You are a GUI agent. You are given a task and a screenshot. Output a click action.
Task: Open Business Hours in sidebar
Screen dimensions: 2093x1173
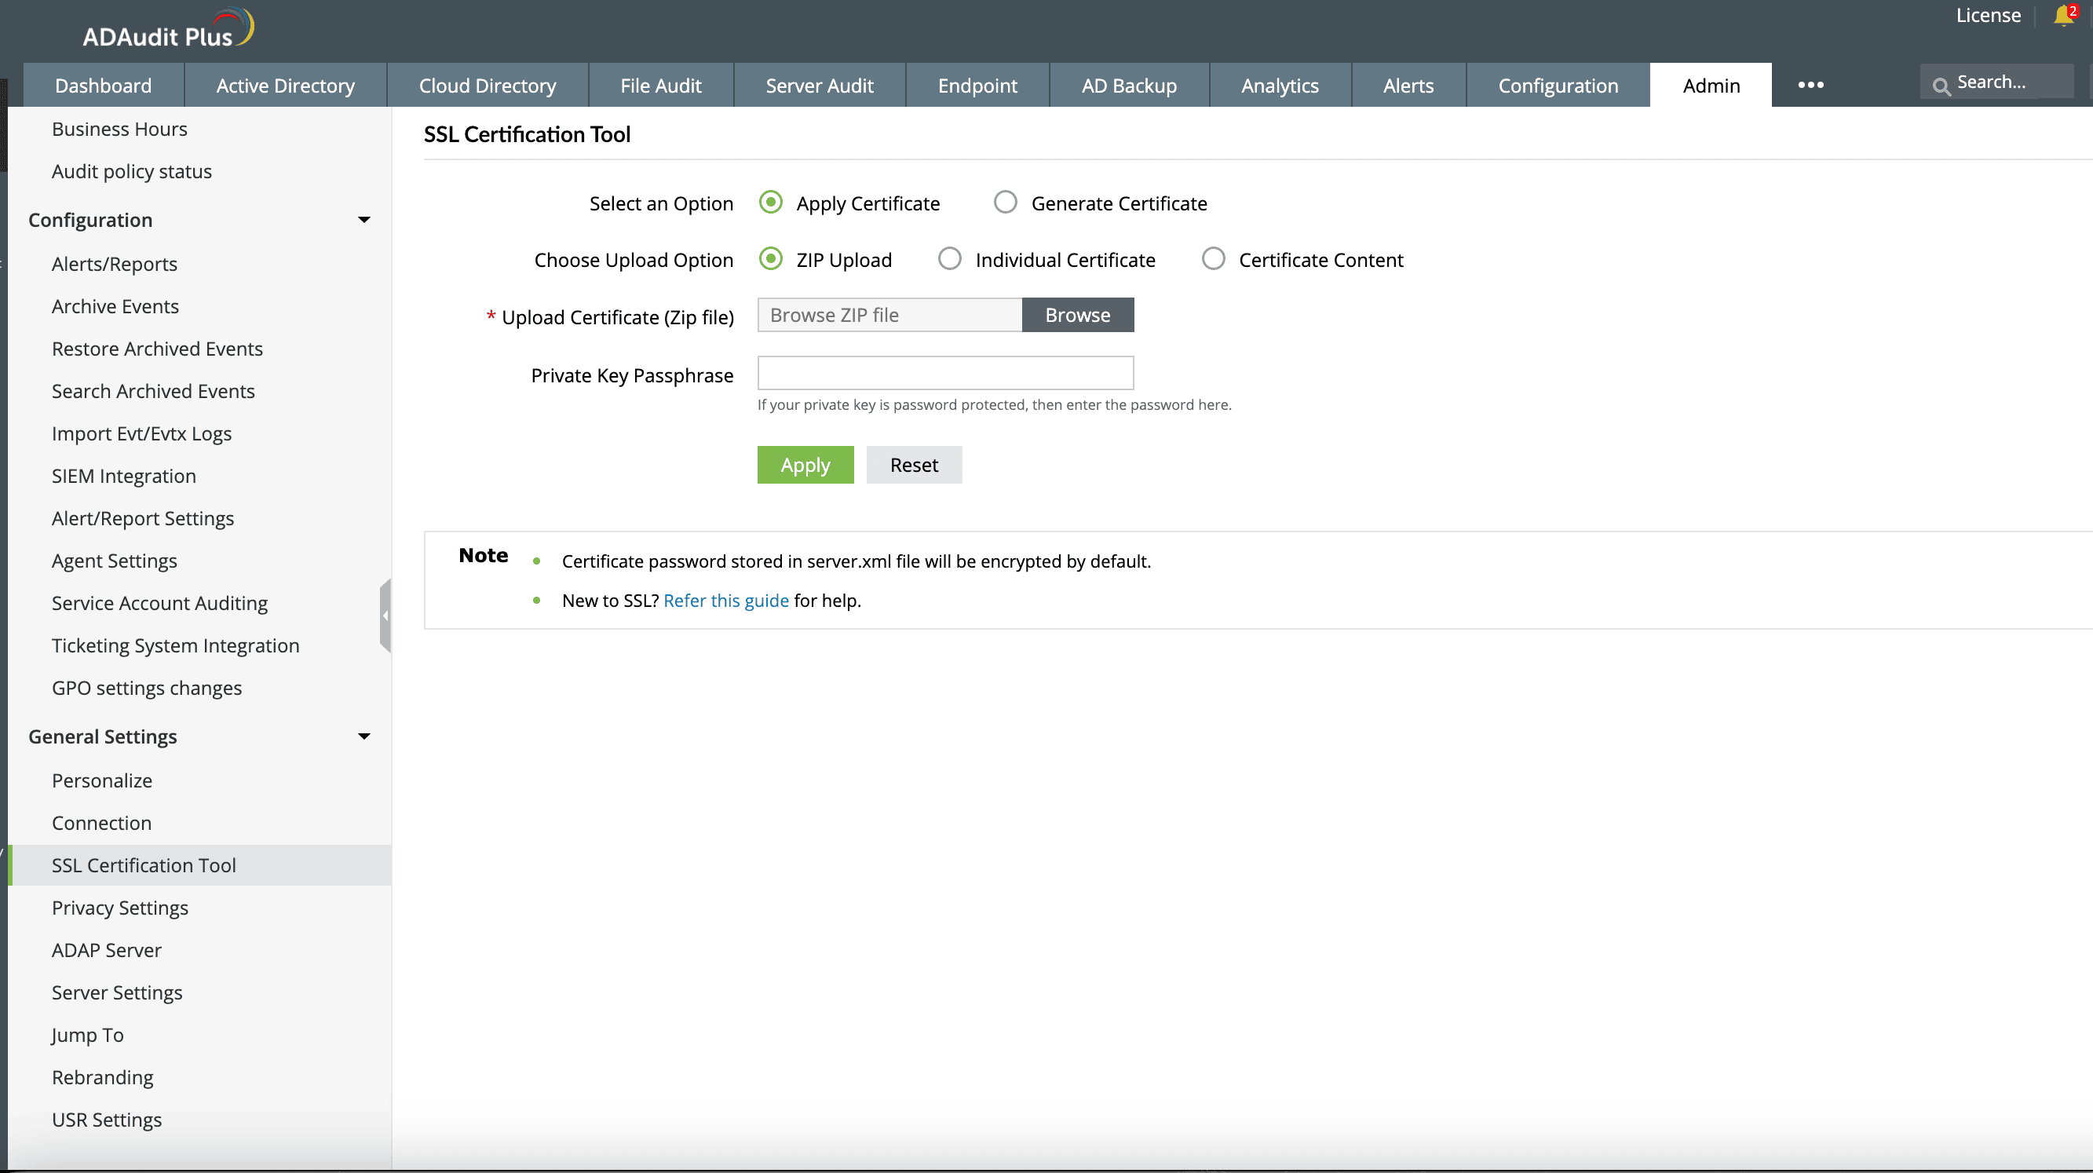pyautogui.click(x=119, y=130)
